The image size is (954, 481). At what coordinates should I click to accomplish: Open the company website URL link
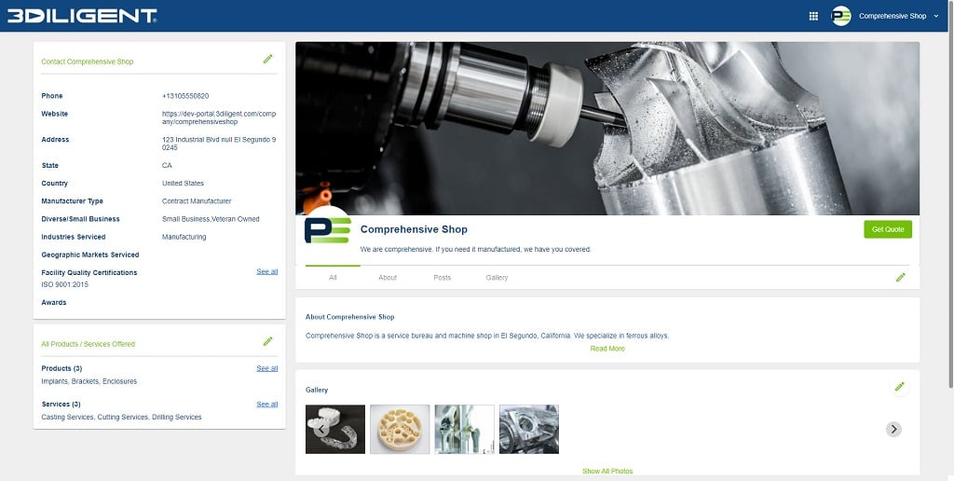tap(219, 117)
